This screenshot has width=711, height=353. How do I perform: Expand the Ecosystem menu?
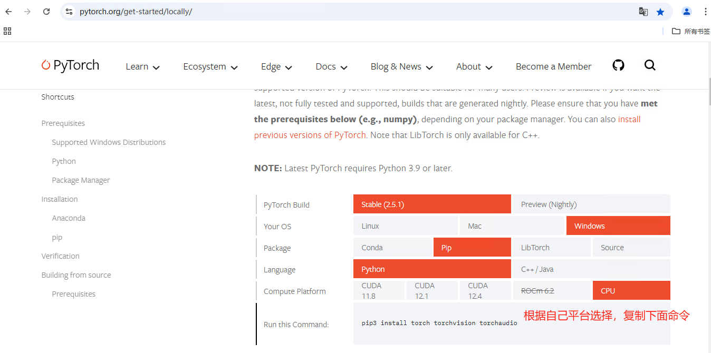[210, 67]
